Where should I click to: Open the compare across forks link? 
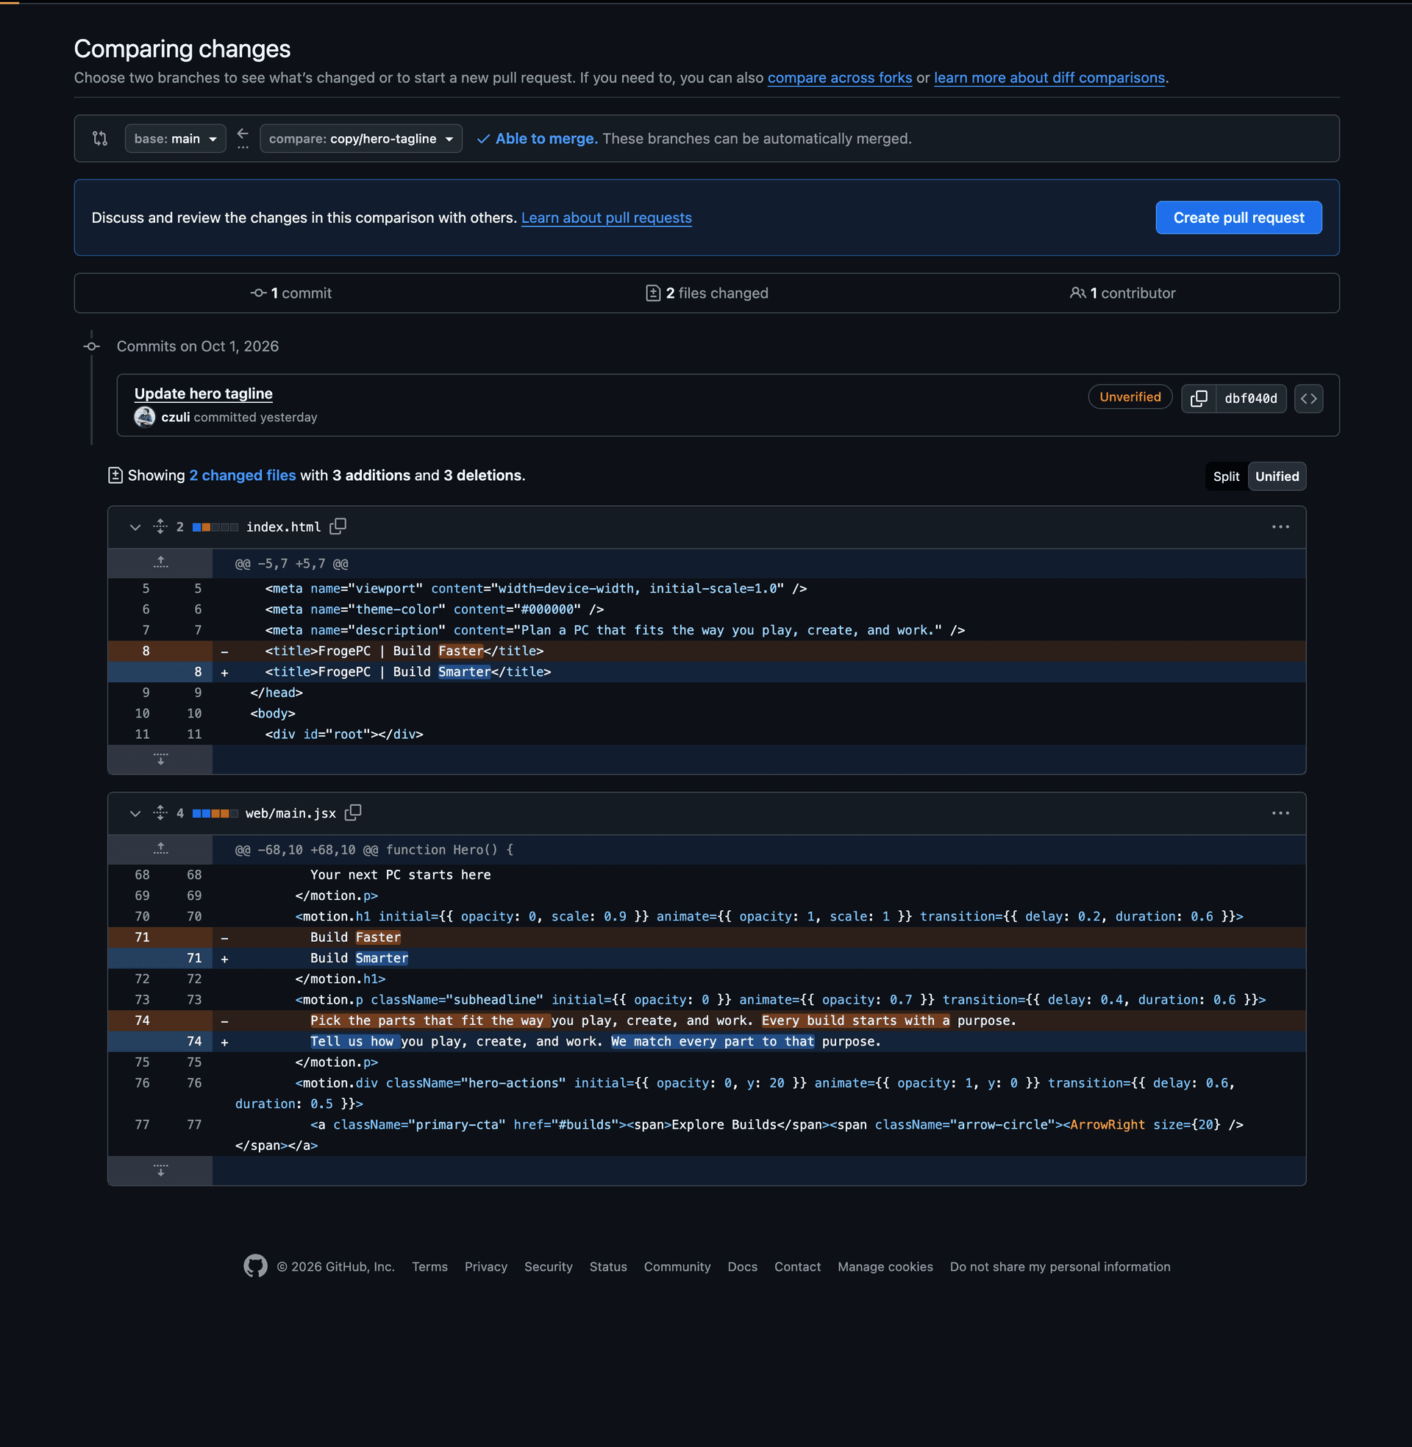point(840,78)
